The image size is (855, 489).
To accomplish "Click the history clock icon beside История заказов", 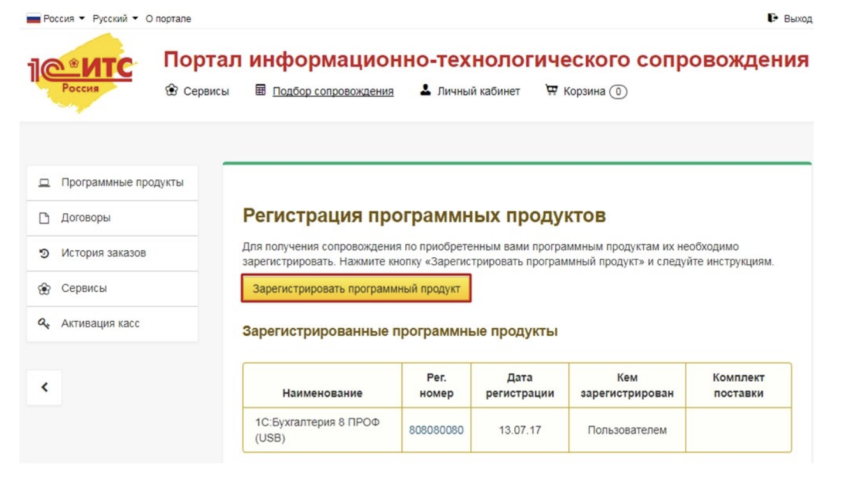I will click(x=44, y=253).
